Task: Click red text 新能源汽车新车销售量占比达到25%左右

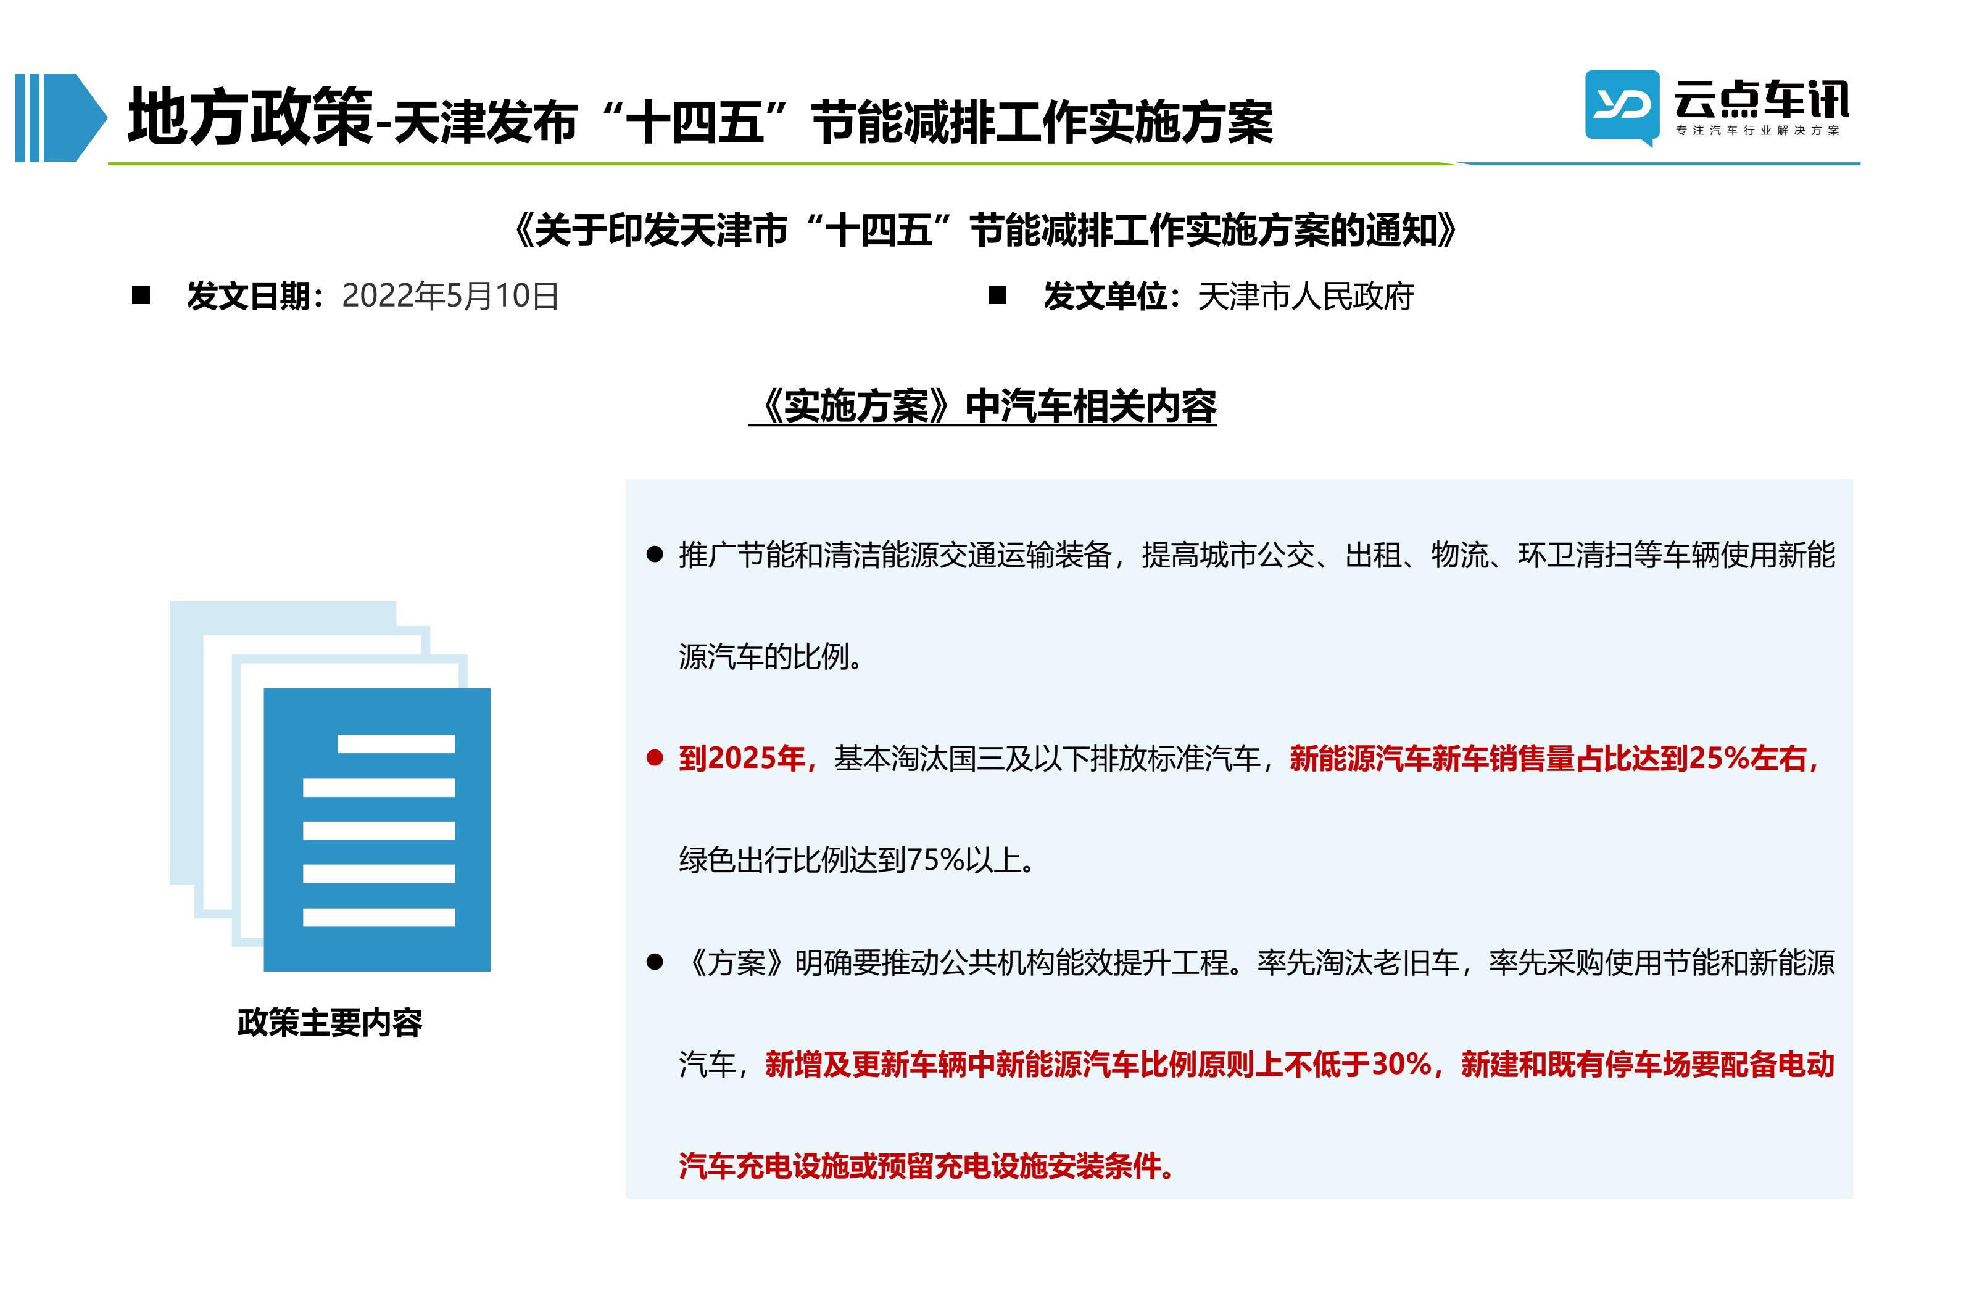Action: click(x=1548, y=758)
